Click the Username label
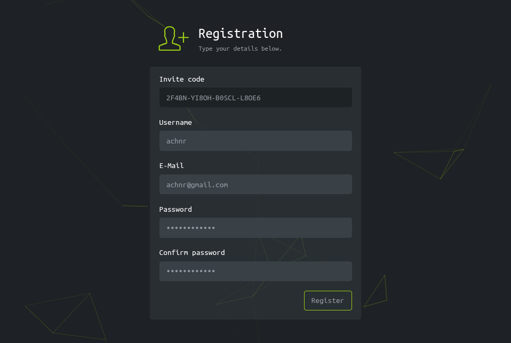Image resolution: width=511 pixels, height=343 pixels. [x=175, y=123]
